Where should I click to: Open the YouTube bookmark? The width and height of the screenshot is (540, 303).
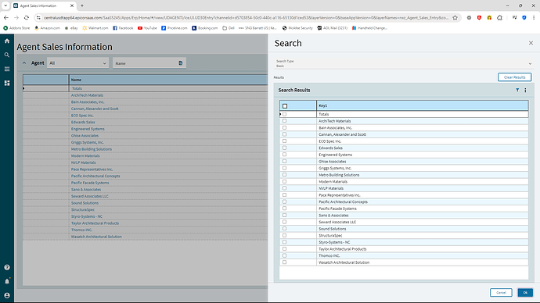click(147, 28)
